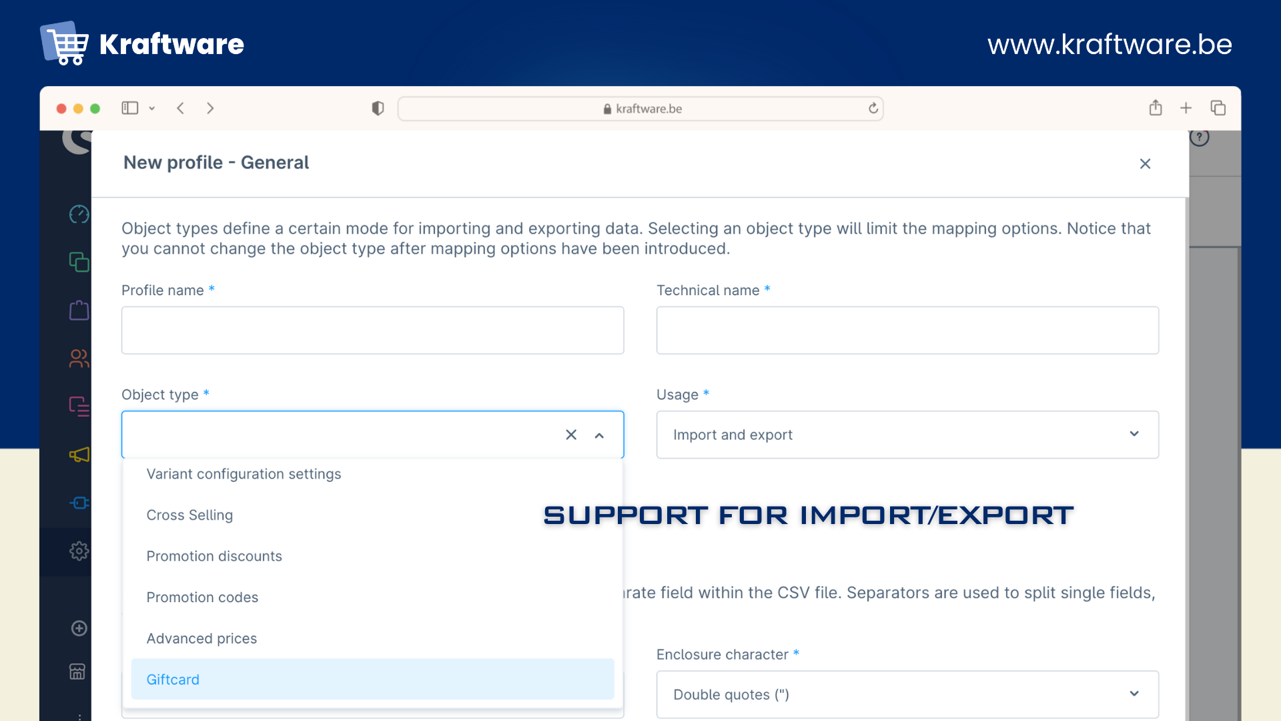This screenshot has width=1281, height=721.
Task: Clear the Object type selection
Action: [x=571, y=435]
